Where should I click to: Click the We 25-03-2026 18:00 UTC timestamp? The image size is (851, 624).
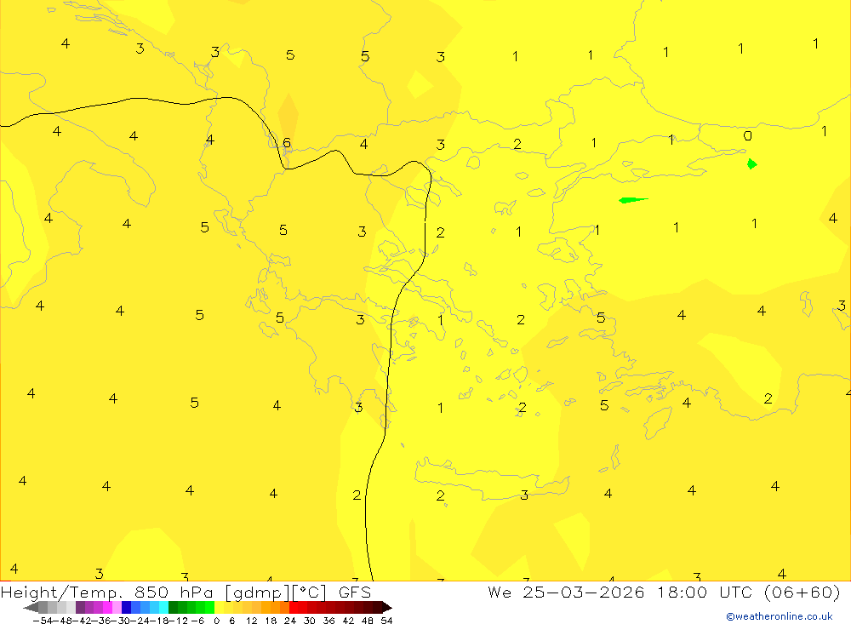[x=664, y=592]
